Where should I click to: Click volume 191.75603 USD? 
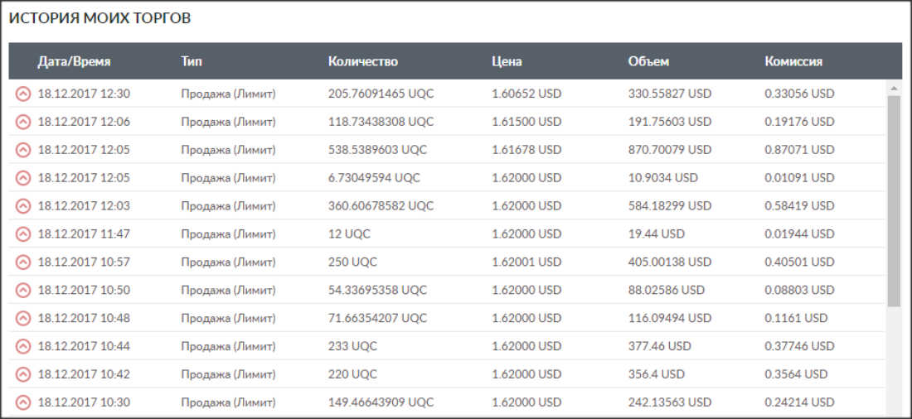tap(669, 122)
